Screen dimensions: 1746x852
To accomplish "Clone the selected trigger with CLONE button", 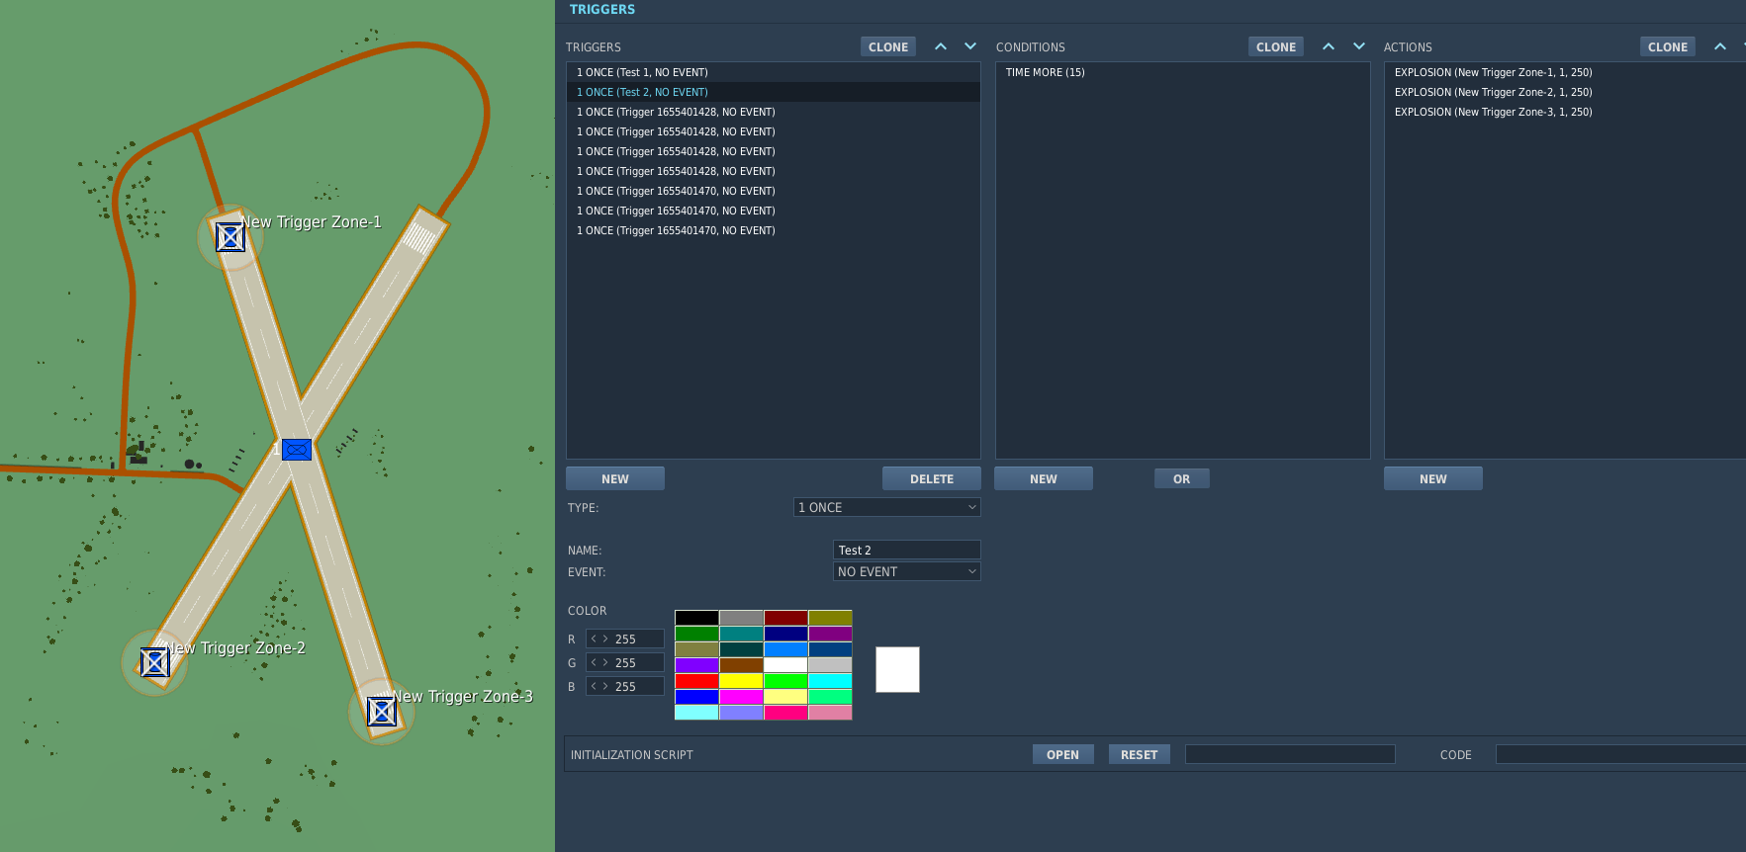I will coord(888,46).
